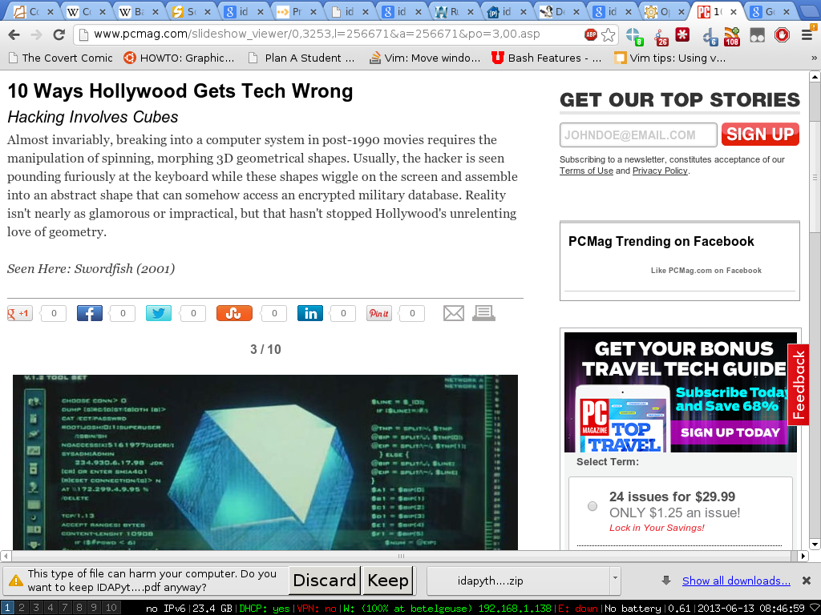The width and height of the screenshot is (821, 615).
Task: Open the extension icon with red 26 badge
Action: coord(660,36)
